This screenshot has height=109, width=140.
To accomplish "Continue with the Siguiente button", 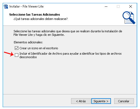I will [x=101, y=101].
